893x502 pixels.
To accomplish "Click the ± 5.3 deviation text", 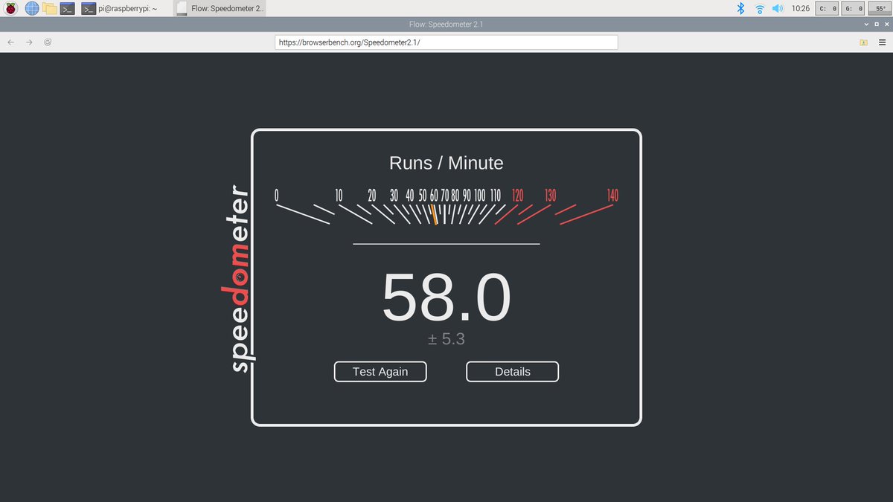I will (x=446, y=339).
